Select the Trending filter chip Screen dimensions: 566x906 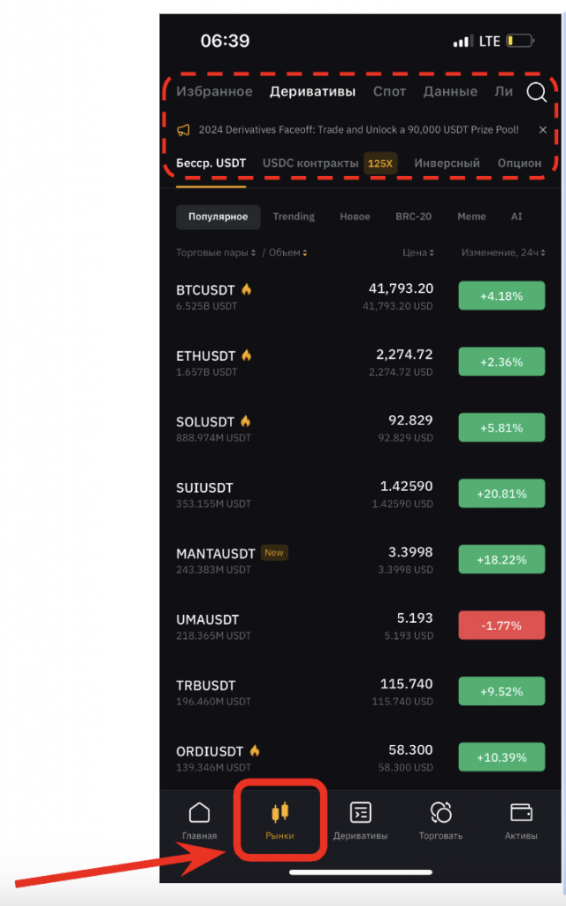point(294,217)
